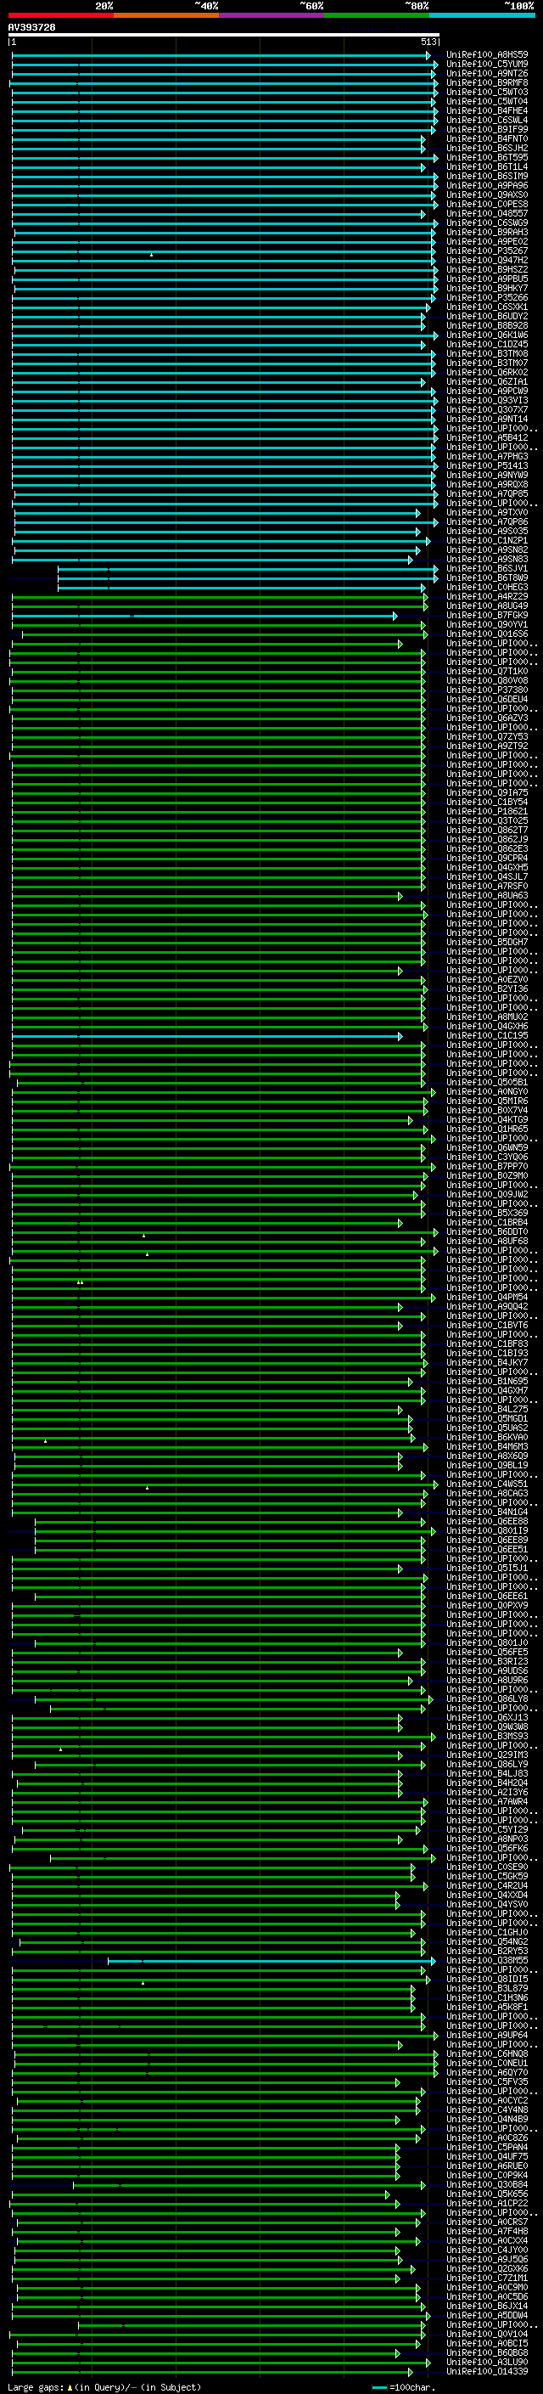Viewport: 543px width, 2394px height.
Task: Click the green ~80% identity legend segment
Action: click(x=376, y=15)
